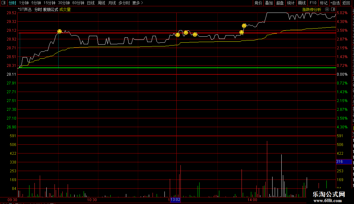Activate the 画线 drawing tool button

coord(302,3)
